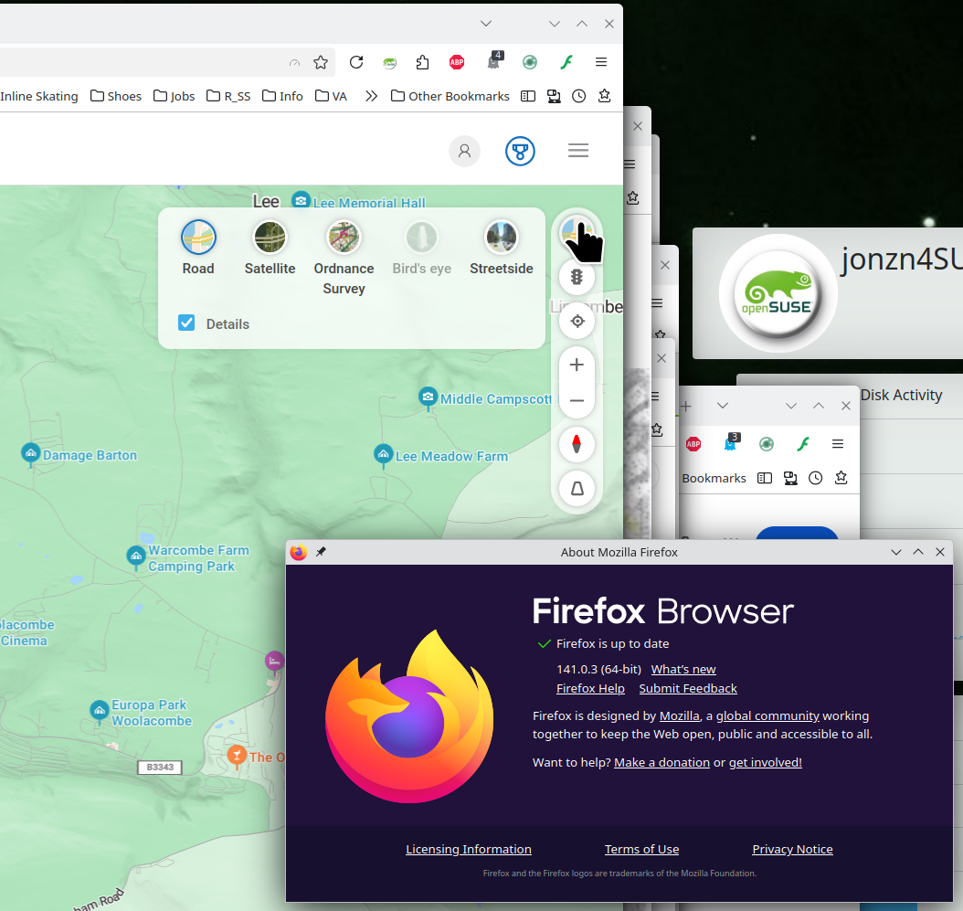This screenshot has height=911, width=963.
Task: Open application menu in the small Firefox window
Action: 838,444
